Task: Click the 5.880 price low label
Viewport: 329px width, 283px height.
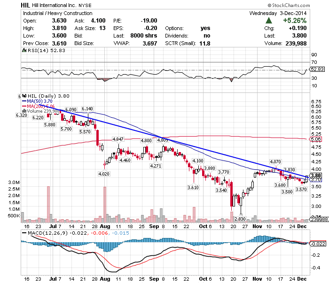Action: point(50,125)
